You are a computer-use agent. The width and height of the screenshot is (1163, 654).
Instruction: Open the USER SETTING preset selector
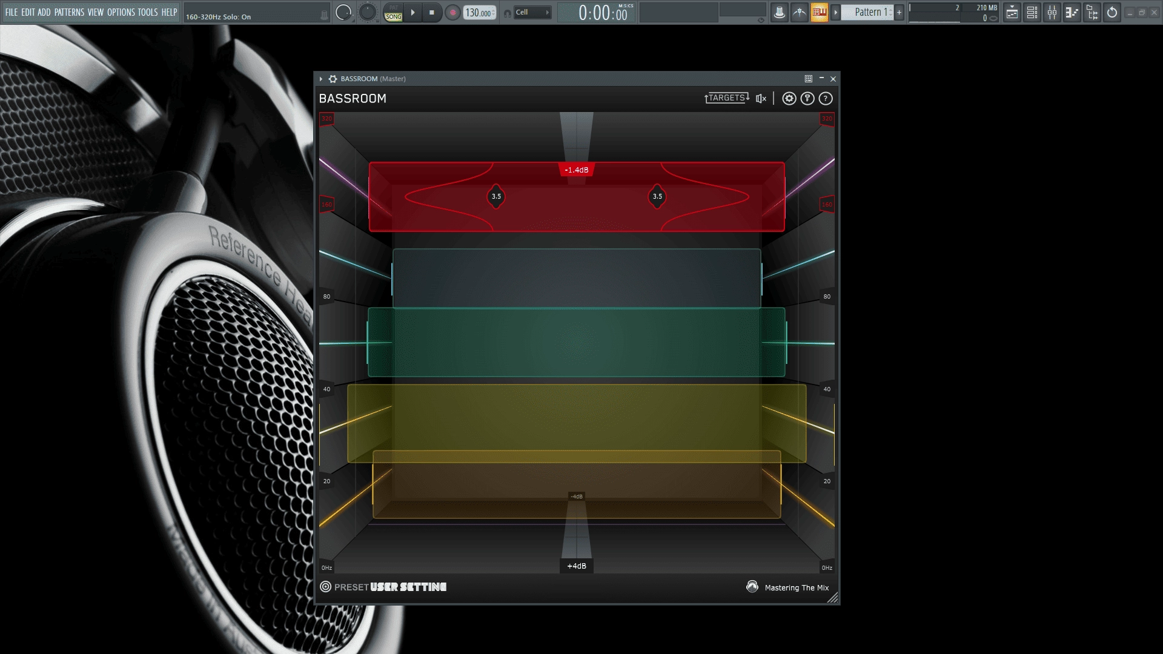point(408,587)
